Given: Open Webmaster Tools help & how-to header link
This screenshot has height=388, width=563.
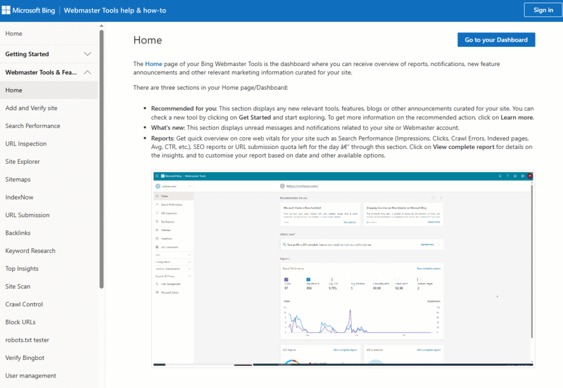Looking at the screenshot, I should click(115, 10).
